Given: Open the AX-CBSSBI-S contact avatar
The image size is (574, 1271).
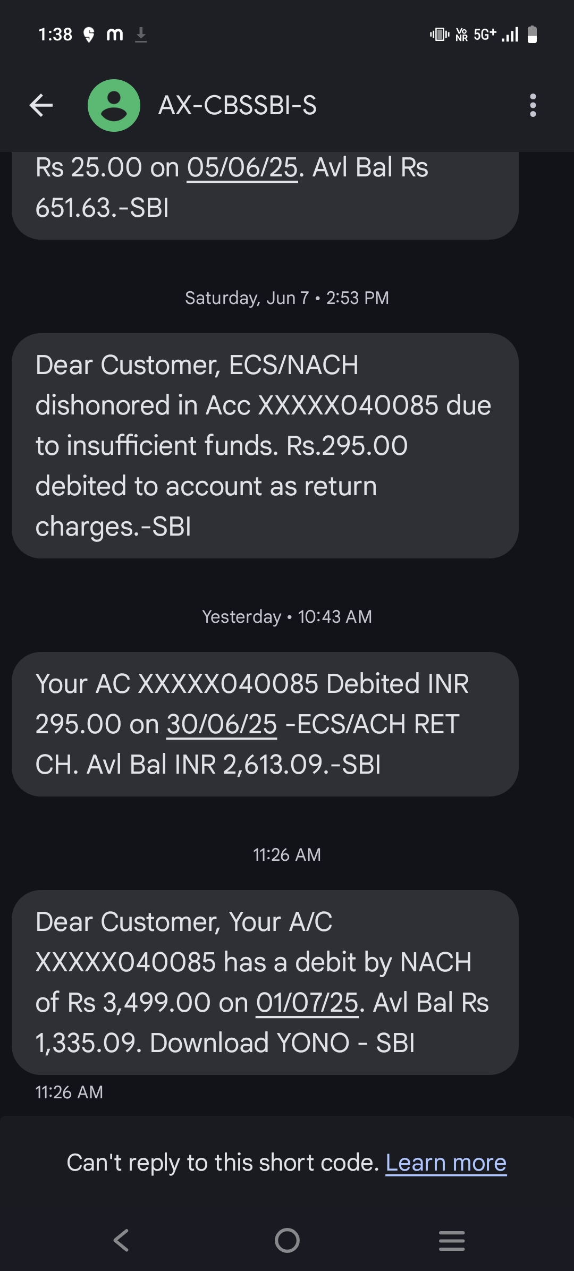Looking at the screenshot, I should coord(114,105).
